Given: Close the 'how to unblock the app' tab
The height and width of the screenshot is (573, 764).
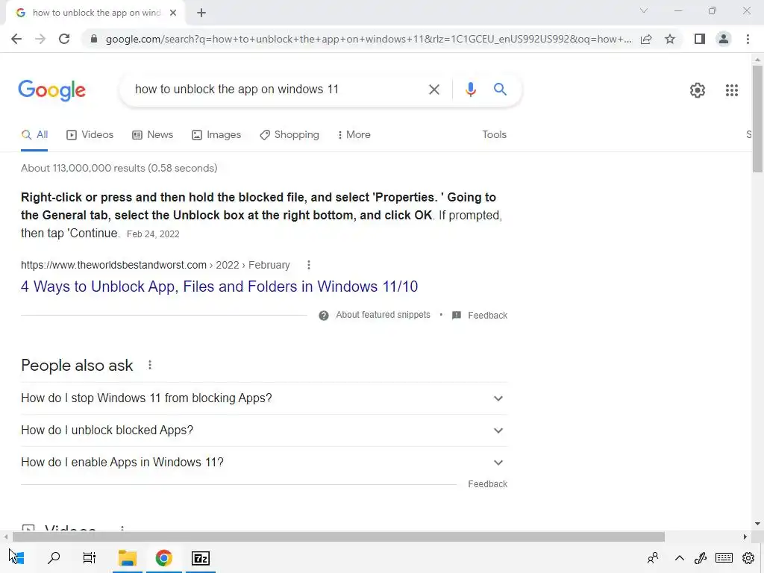Looking at the screenshot, I should tap(173, 13).
